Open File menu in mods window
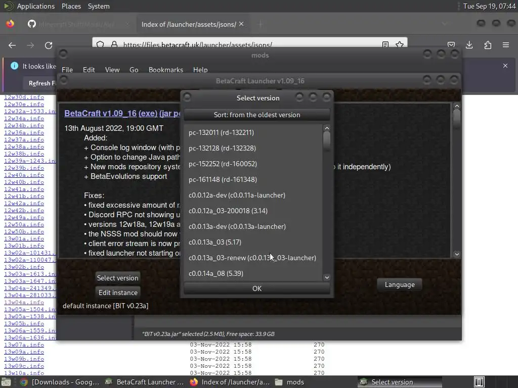This screenshot has width=518, height=388. click(67, 70)
